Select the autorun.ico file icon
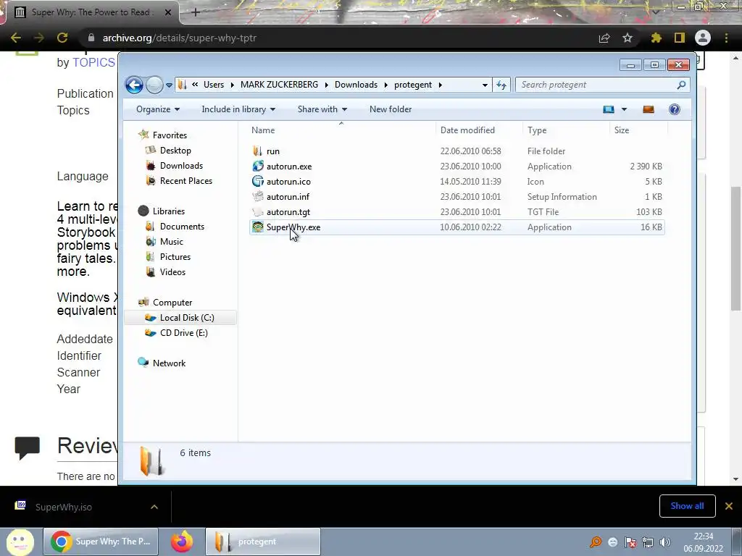 257,181
